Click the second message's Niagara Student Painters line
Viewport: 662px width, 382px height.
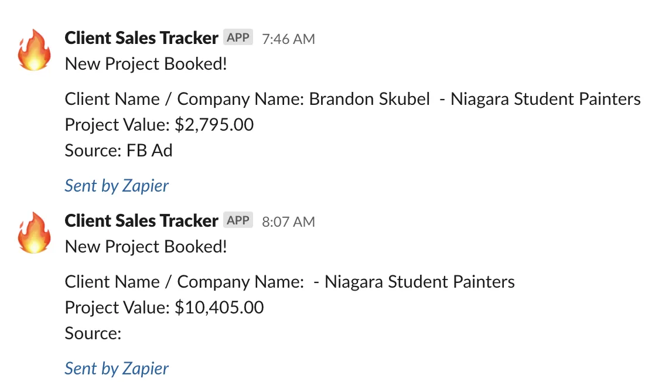tap(289, 282)
